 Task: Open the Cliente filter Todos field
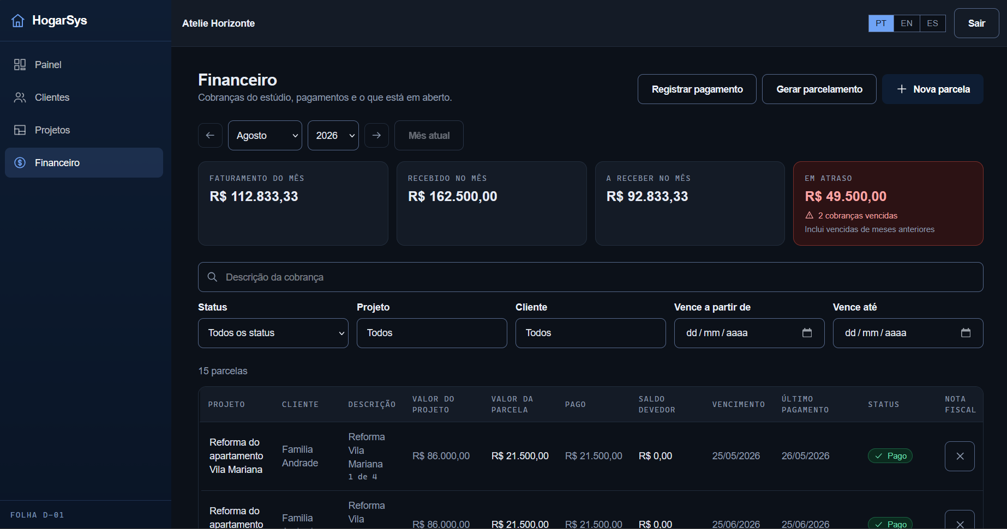pos(591,333)
